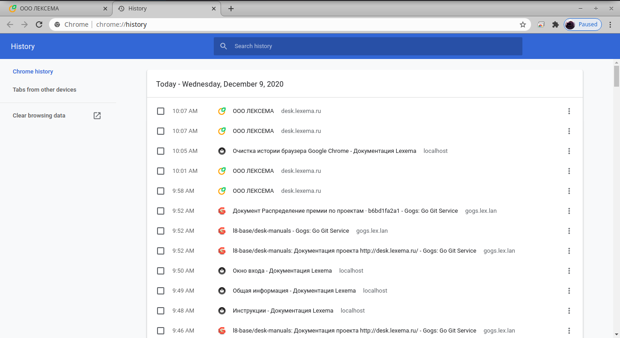
Task: Click the cast media icon in toolbar
Action: coord(541,24)
